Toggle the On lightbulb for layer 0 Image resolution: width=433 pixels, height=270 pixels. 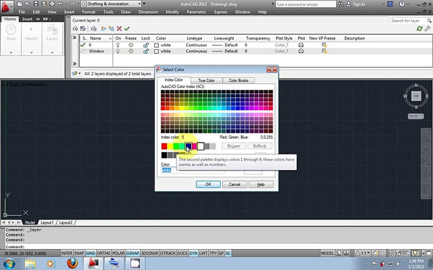tap(118, 45)
